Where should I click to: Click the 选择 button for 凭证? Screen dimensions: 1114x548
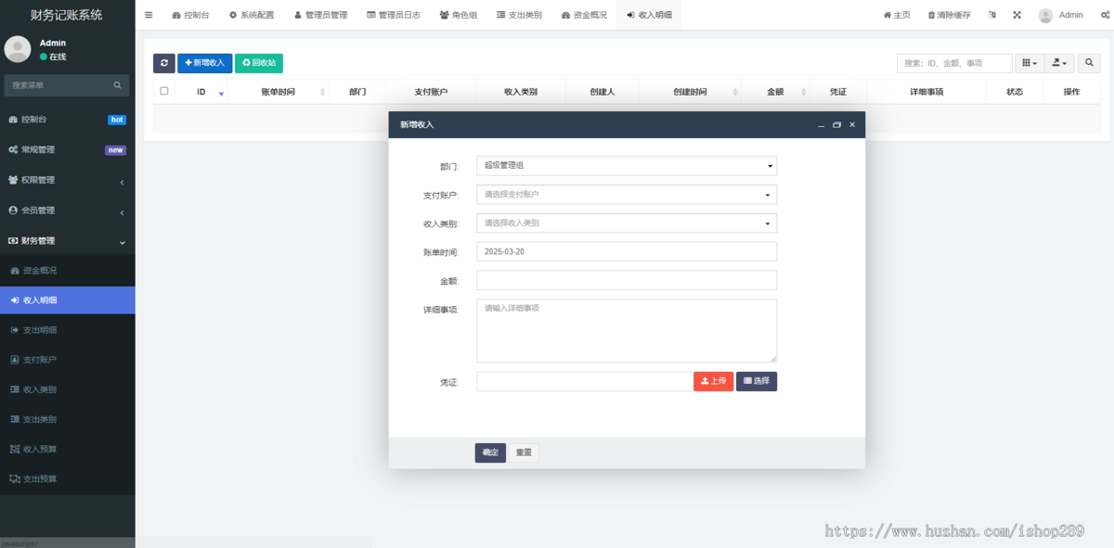coord(757,381)
